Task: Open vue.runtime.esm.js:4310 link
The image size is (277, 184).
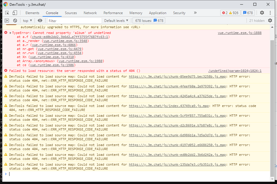Action: (52, 57)
